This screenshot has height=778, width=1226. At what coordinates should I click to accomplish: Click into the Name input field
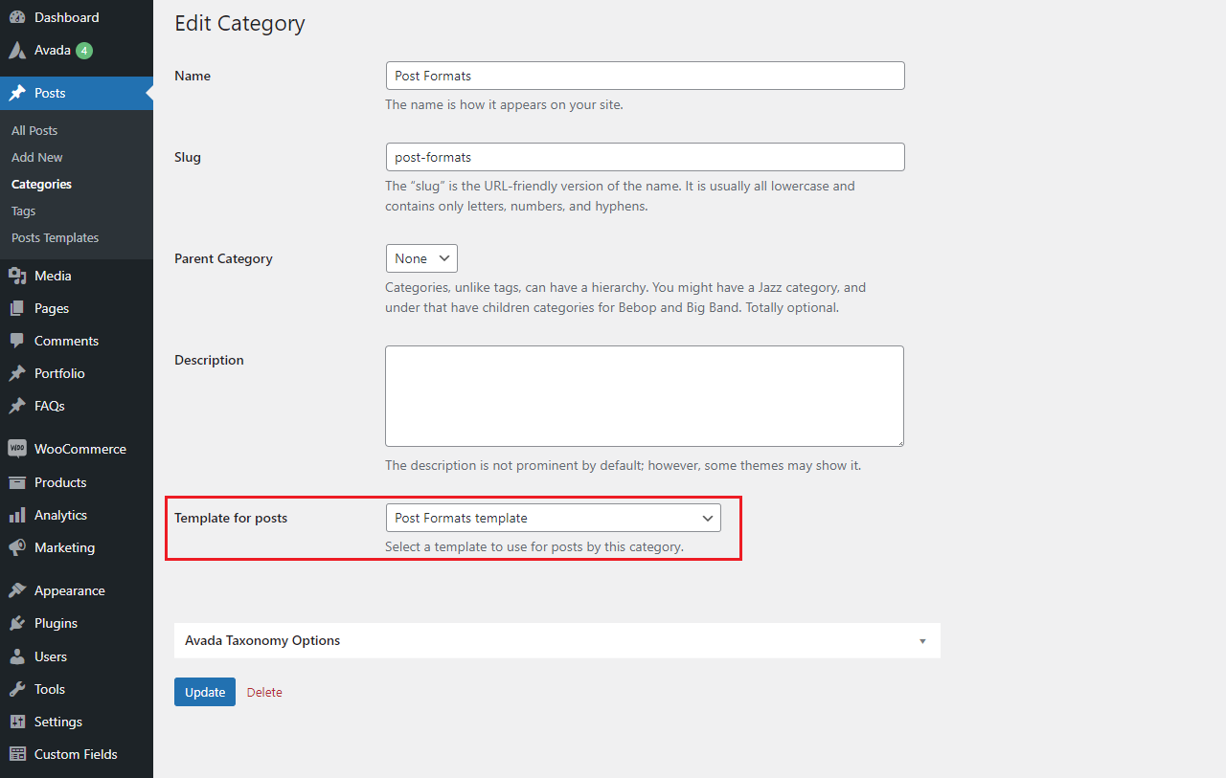645,76
